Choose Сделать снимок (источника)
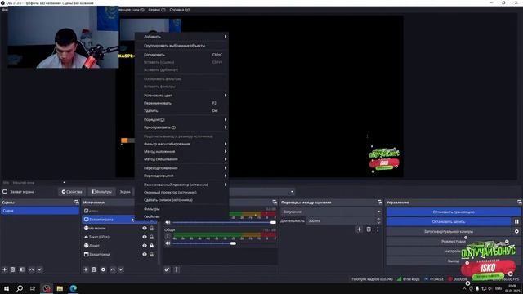The height and width of the screenshot is (294, 523). pyautogui.click(x=181, y=200)
